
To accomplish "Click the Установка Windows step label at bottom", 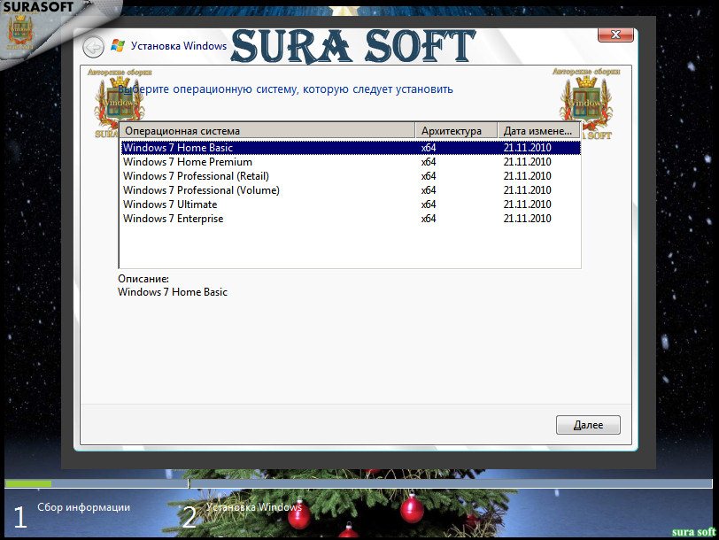I will [254, 507].
